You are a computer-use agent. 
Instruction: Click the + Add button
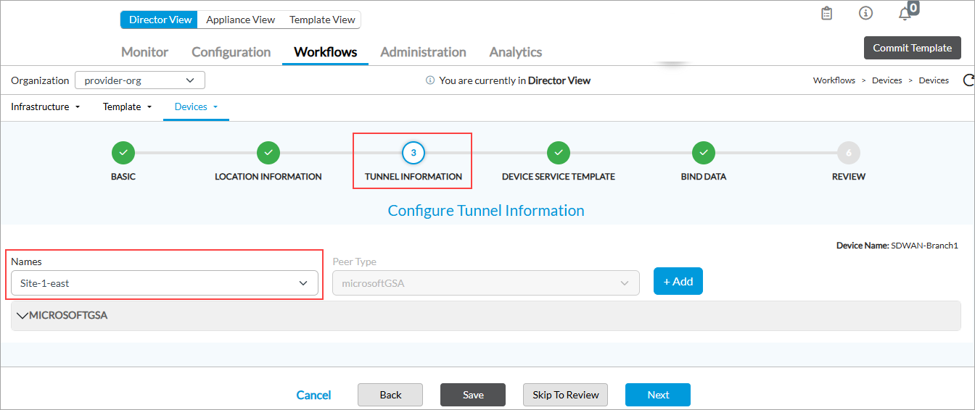(x=678, y=282)
